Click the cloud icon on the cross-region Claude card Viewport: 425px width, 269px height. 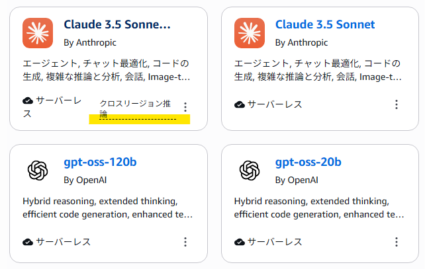(x=27, y=101)
